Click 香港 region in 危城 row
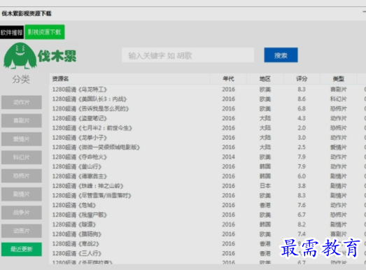This screenshot has height=270, width=366. (265, 205)
